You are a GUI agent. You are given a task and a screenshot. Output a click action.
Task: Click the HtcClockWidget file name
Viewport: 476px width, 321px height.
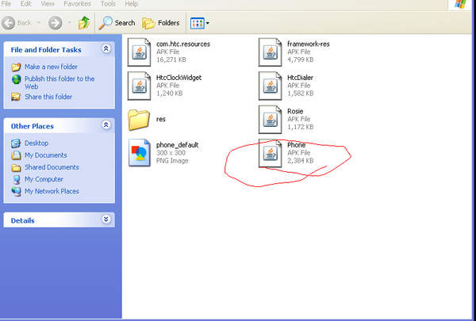click(178, 78)
